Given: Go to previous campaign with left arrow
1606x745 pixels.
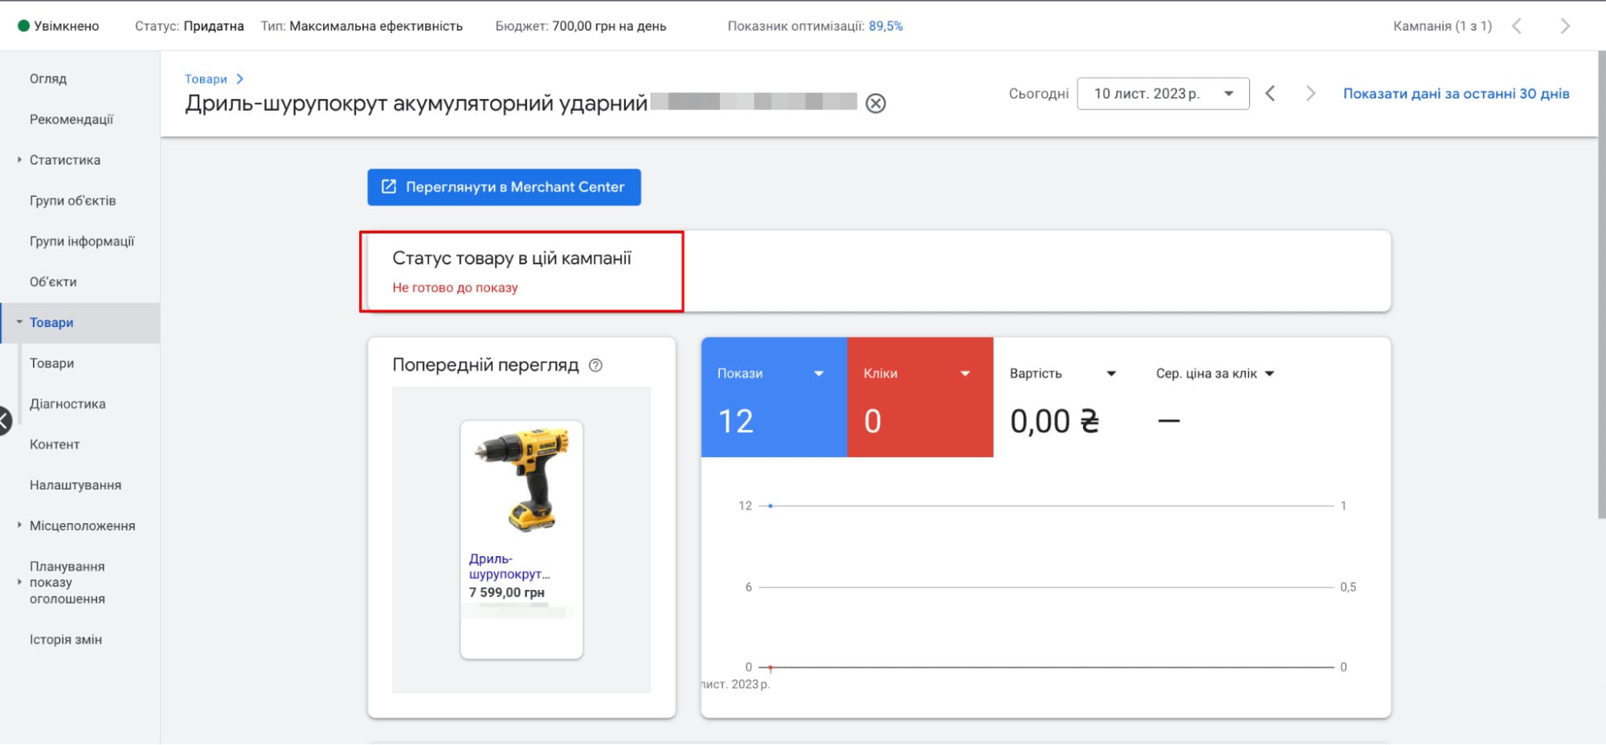Looking at the screenshot, I should 1515,25.
